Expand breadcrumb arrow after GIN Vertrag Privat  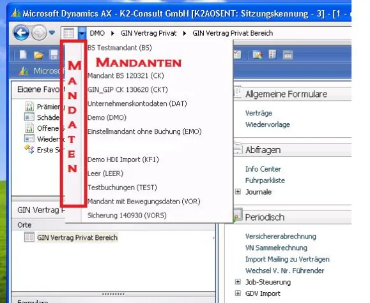[x=185, y=33]
